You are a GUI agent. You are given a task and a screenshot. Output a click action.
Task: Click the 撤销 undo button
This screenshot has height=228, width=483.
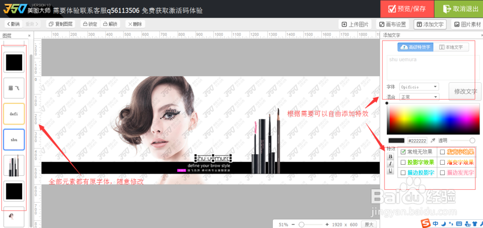click(x=13, y=24)
